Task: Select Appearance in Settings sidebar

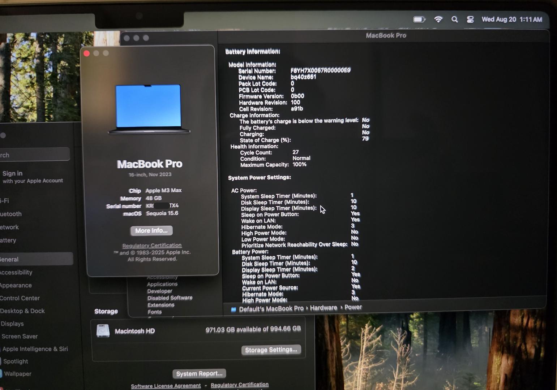Action: [x=16, y=285]
